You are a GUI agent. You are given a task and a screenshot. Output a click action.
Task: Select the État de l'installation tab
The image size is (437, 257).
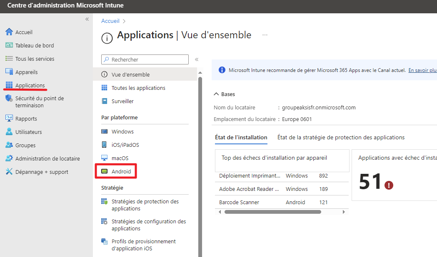click(241, 137)
